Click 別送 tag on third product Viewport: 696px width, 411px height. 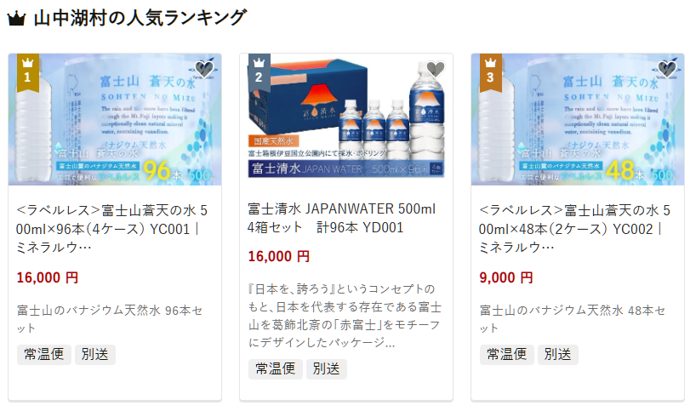(x=558, y=355)
